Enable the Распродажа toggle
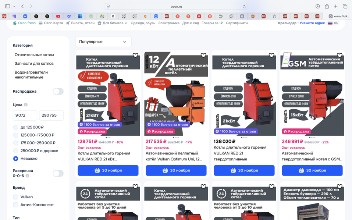 tap(58, 92)
